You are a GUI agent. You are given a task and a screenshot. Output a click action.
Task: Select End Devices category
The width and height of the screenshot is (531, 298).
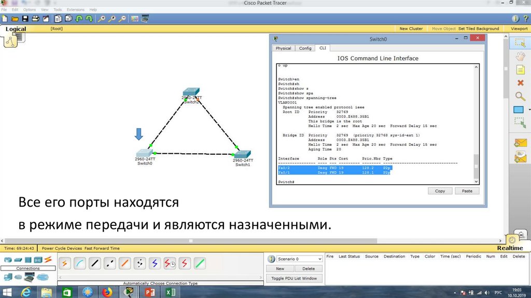click(x=8, y=277)
